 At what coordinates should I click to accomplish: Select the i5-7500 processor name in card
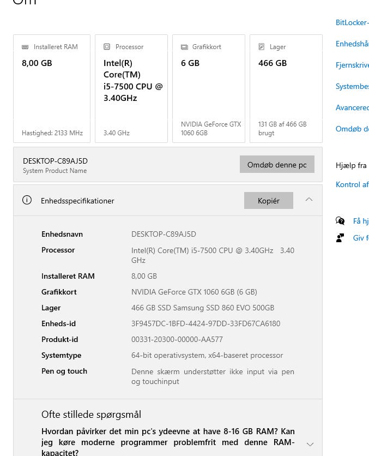tap(133, 81)
